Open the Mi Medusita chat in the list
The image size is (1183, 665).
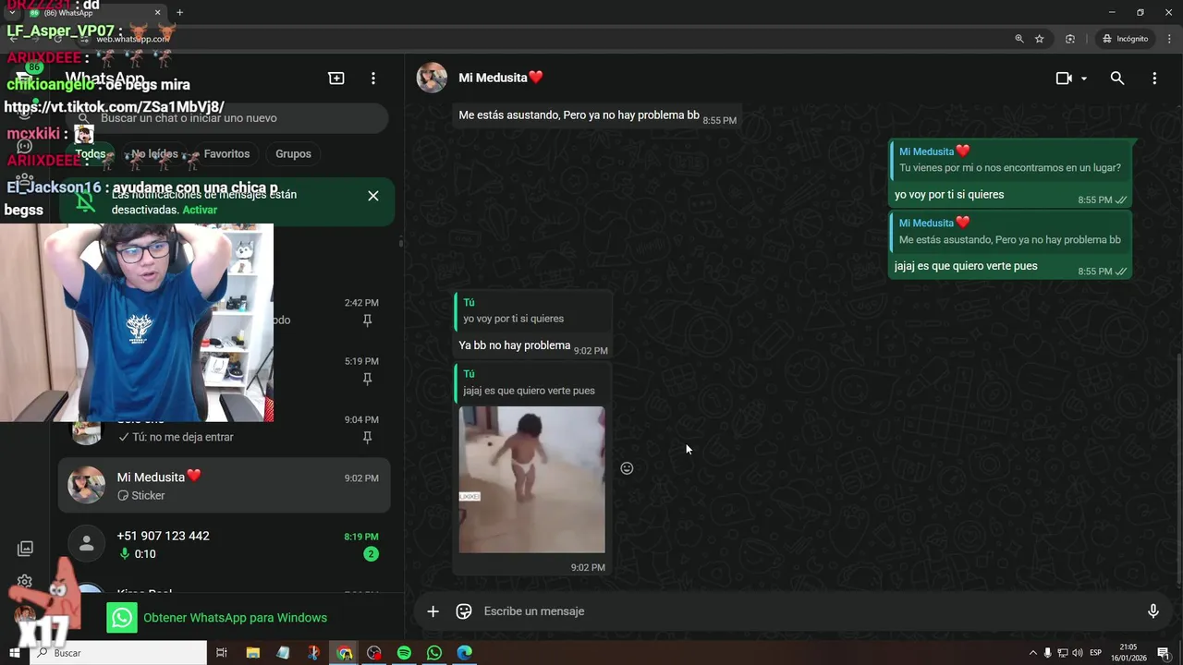(x=225, y=486)
